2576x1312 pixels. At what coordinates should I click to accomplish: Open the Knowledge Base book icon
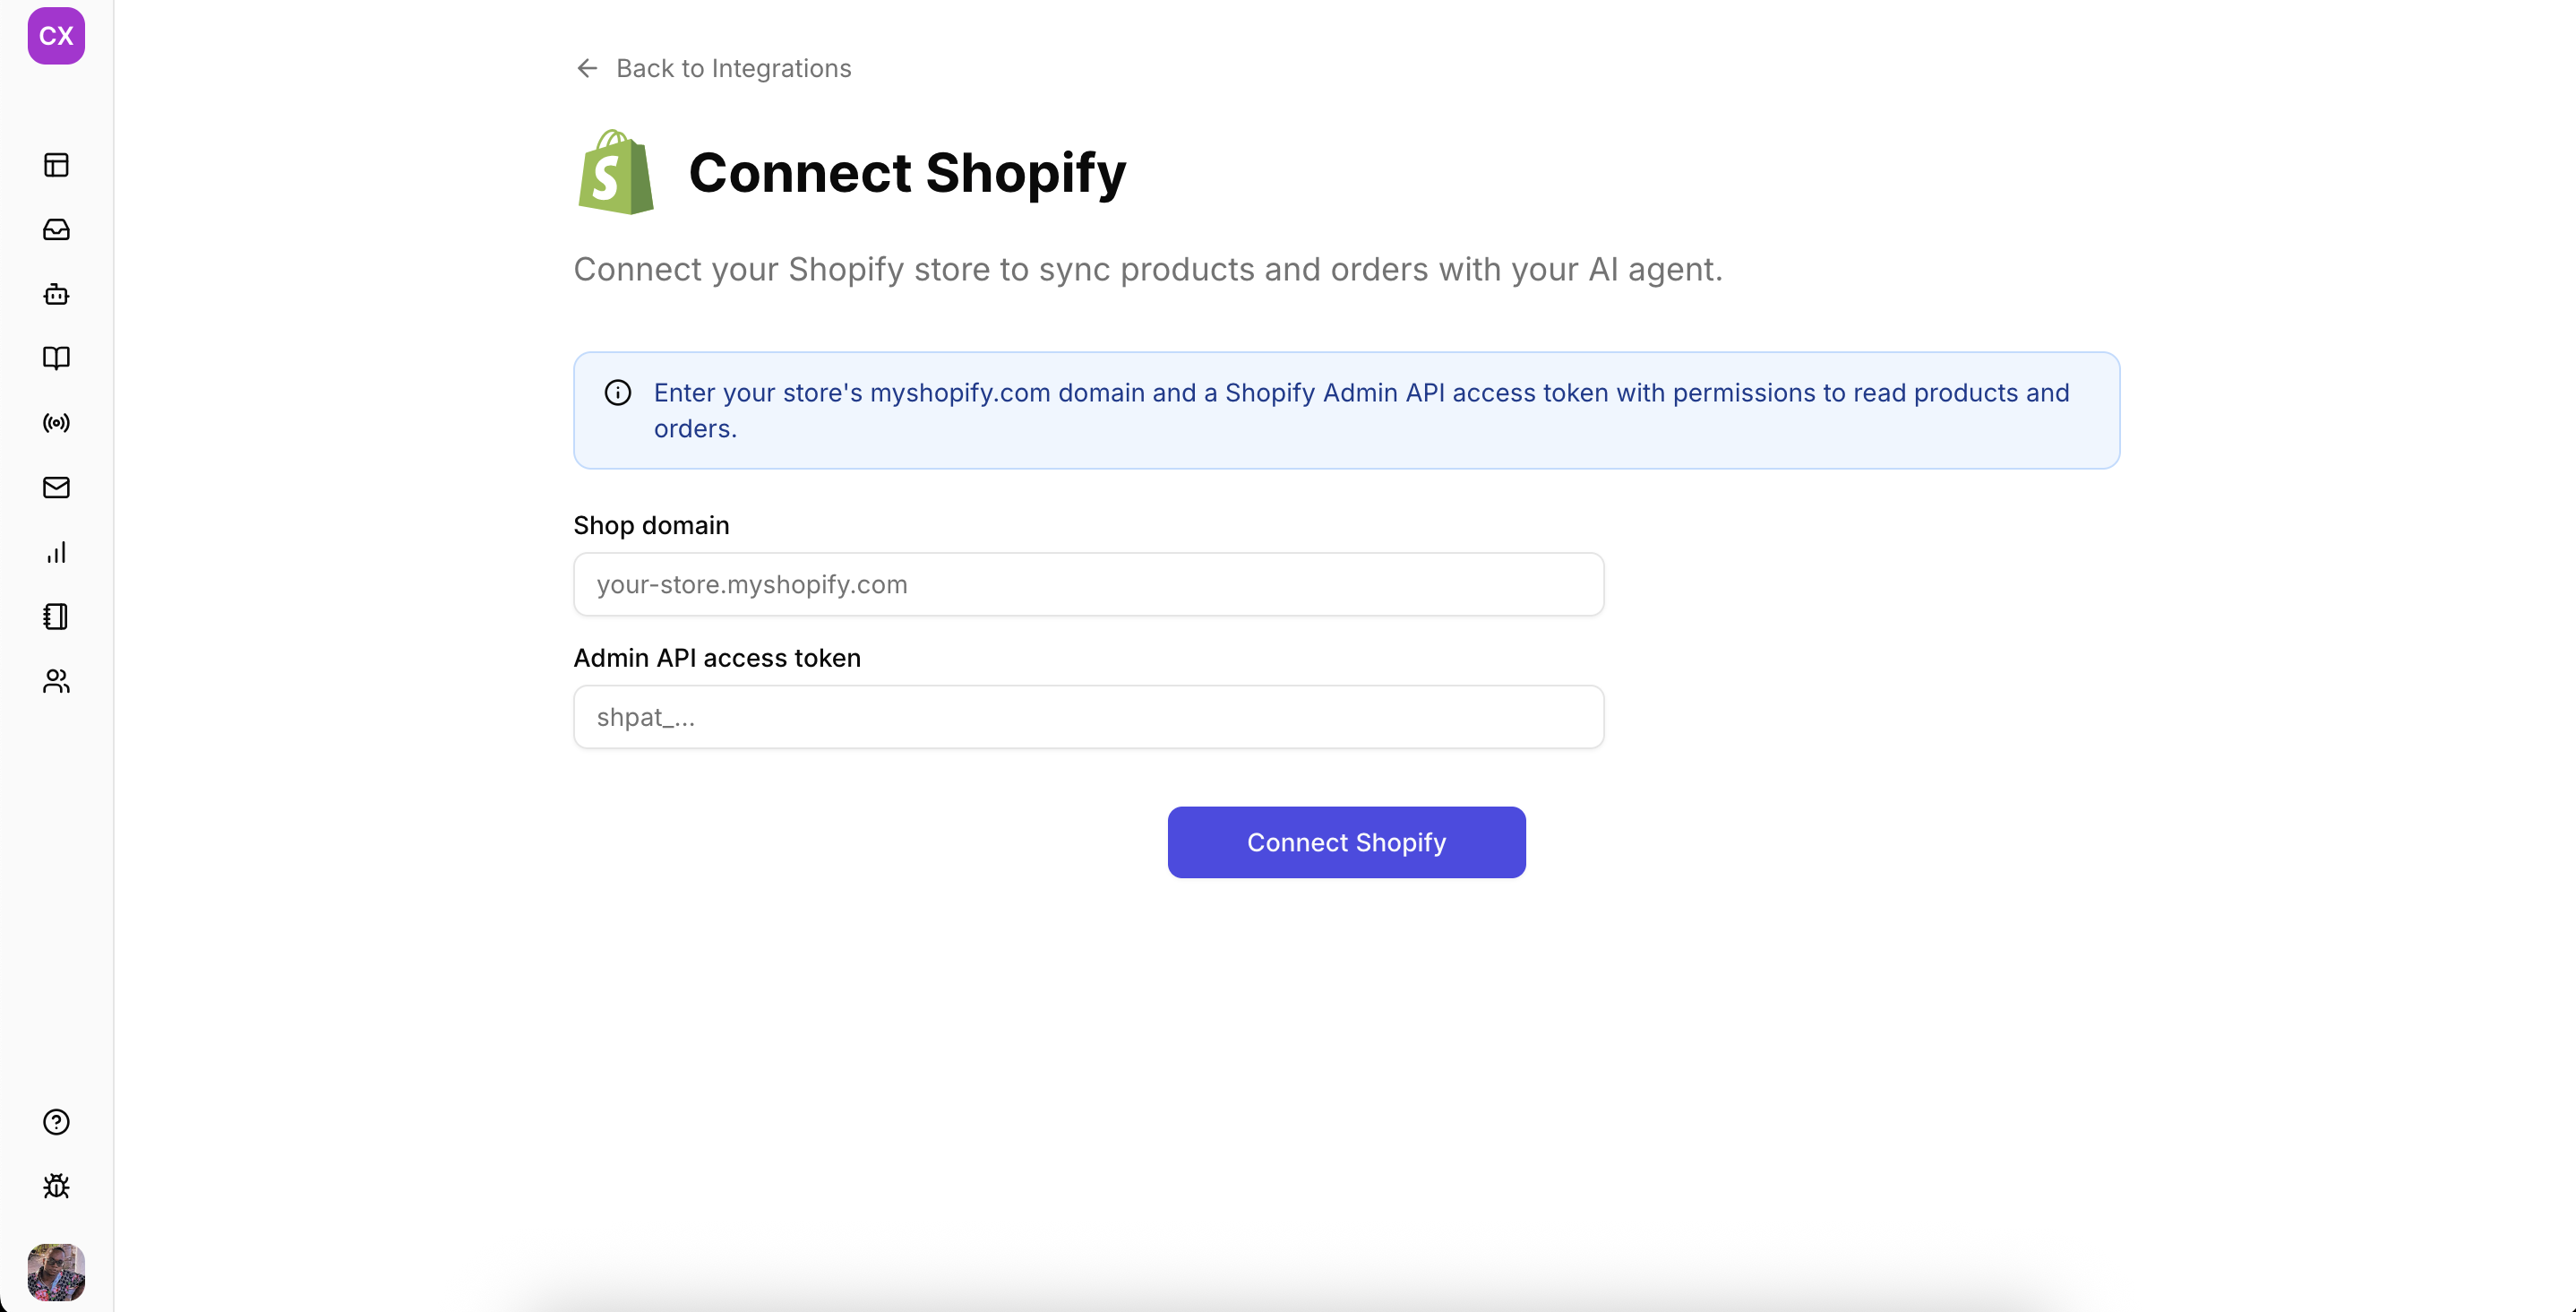pos(57,358)
